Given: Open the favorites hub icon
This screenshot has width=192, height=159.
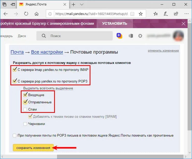Looking at the screenshot, I should tap(155, 14).
